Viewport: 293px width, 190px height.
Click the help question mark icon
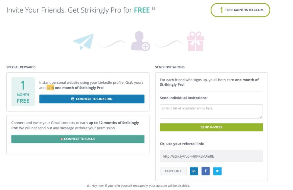pyautogui.click(x=154, y=9)
